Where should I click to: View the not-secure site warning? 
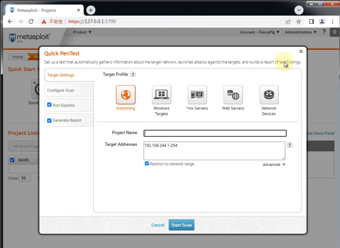pos(52,22)
